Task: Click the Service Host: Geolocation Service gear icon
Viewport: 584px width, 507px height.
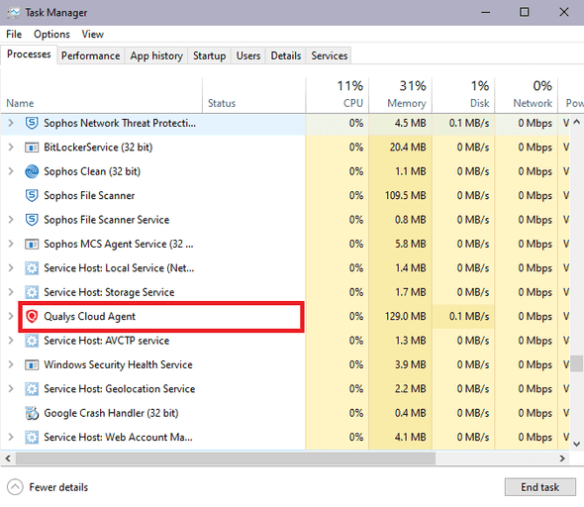Action: (32, 389)
